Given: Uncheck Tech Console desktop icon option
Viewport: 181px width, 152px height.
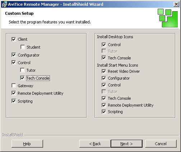Looking at the screenshot, I should [x=104, y=58].
